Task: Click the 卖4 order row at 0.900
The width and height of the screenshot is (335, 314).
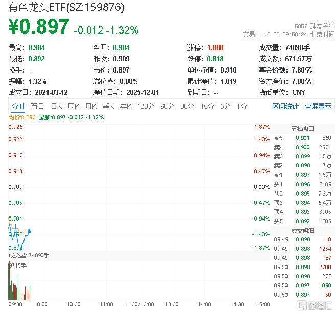Action: pyautogui.click(x=302, y=147)
